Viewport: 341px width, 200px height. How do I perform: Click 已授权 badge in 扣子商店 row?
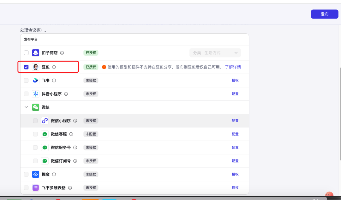(x=91, y=53)
